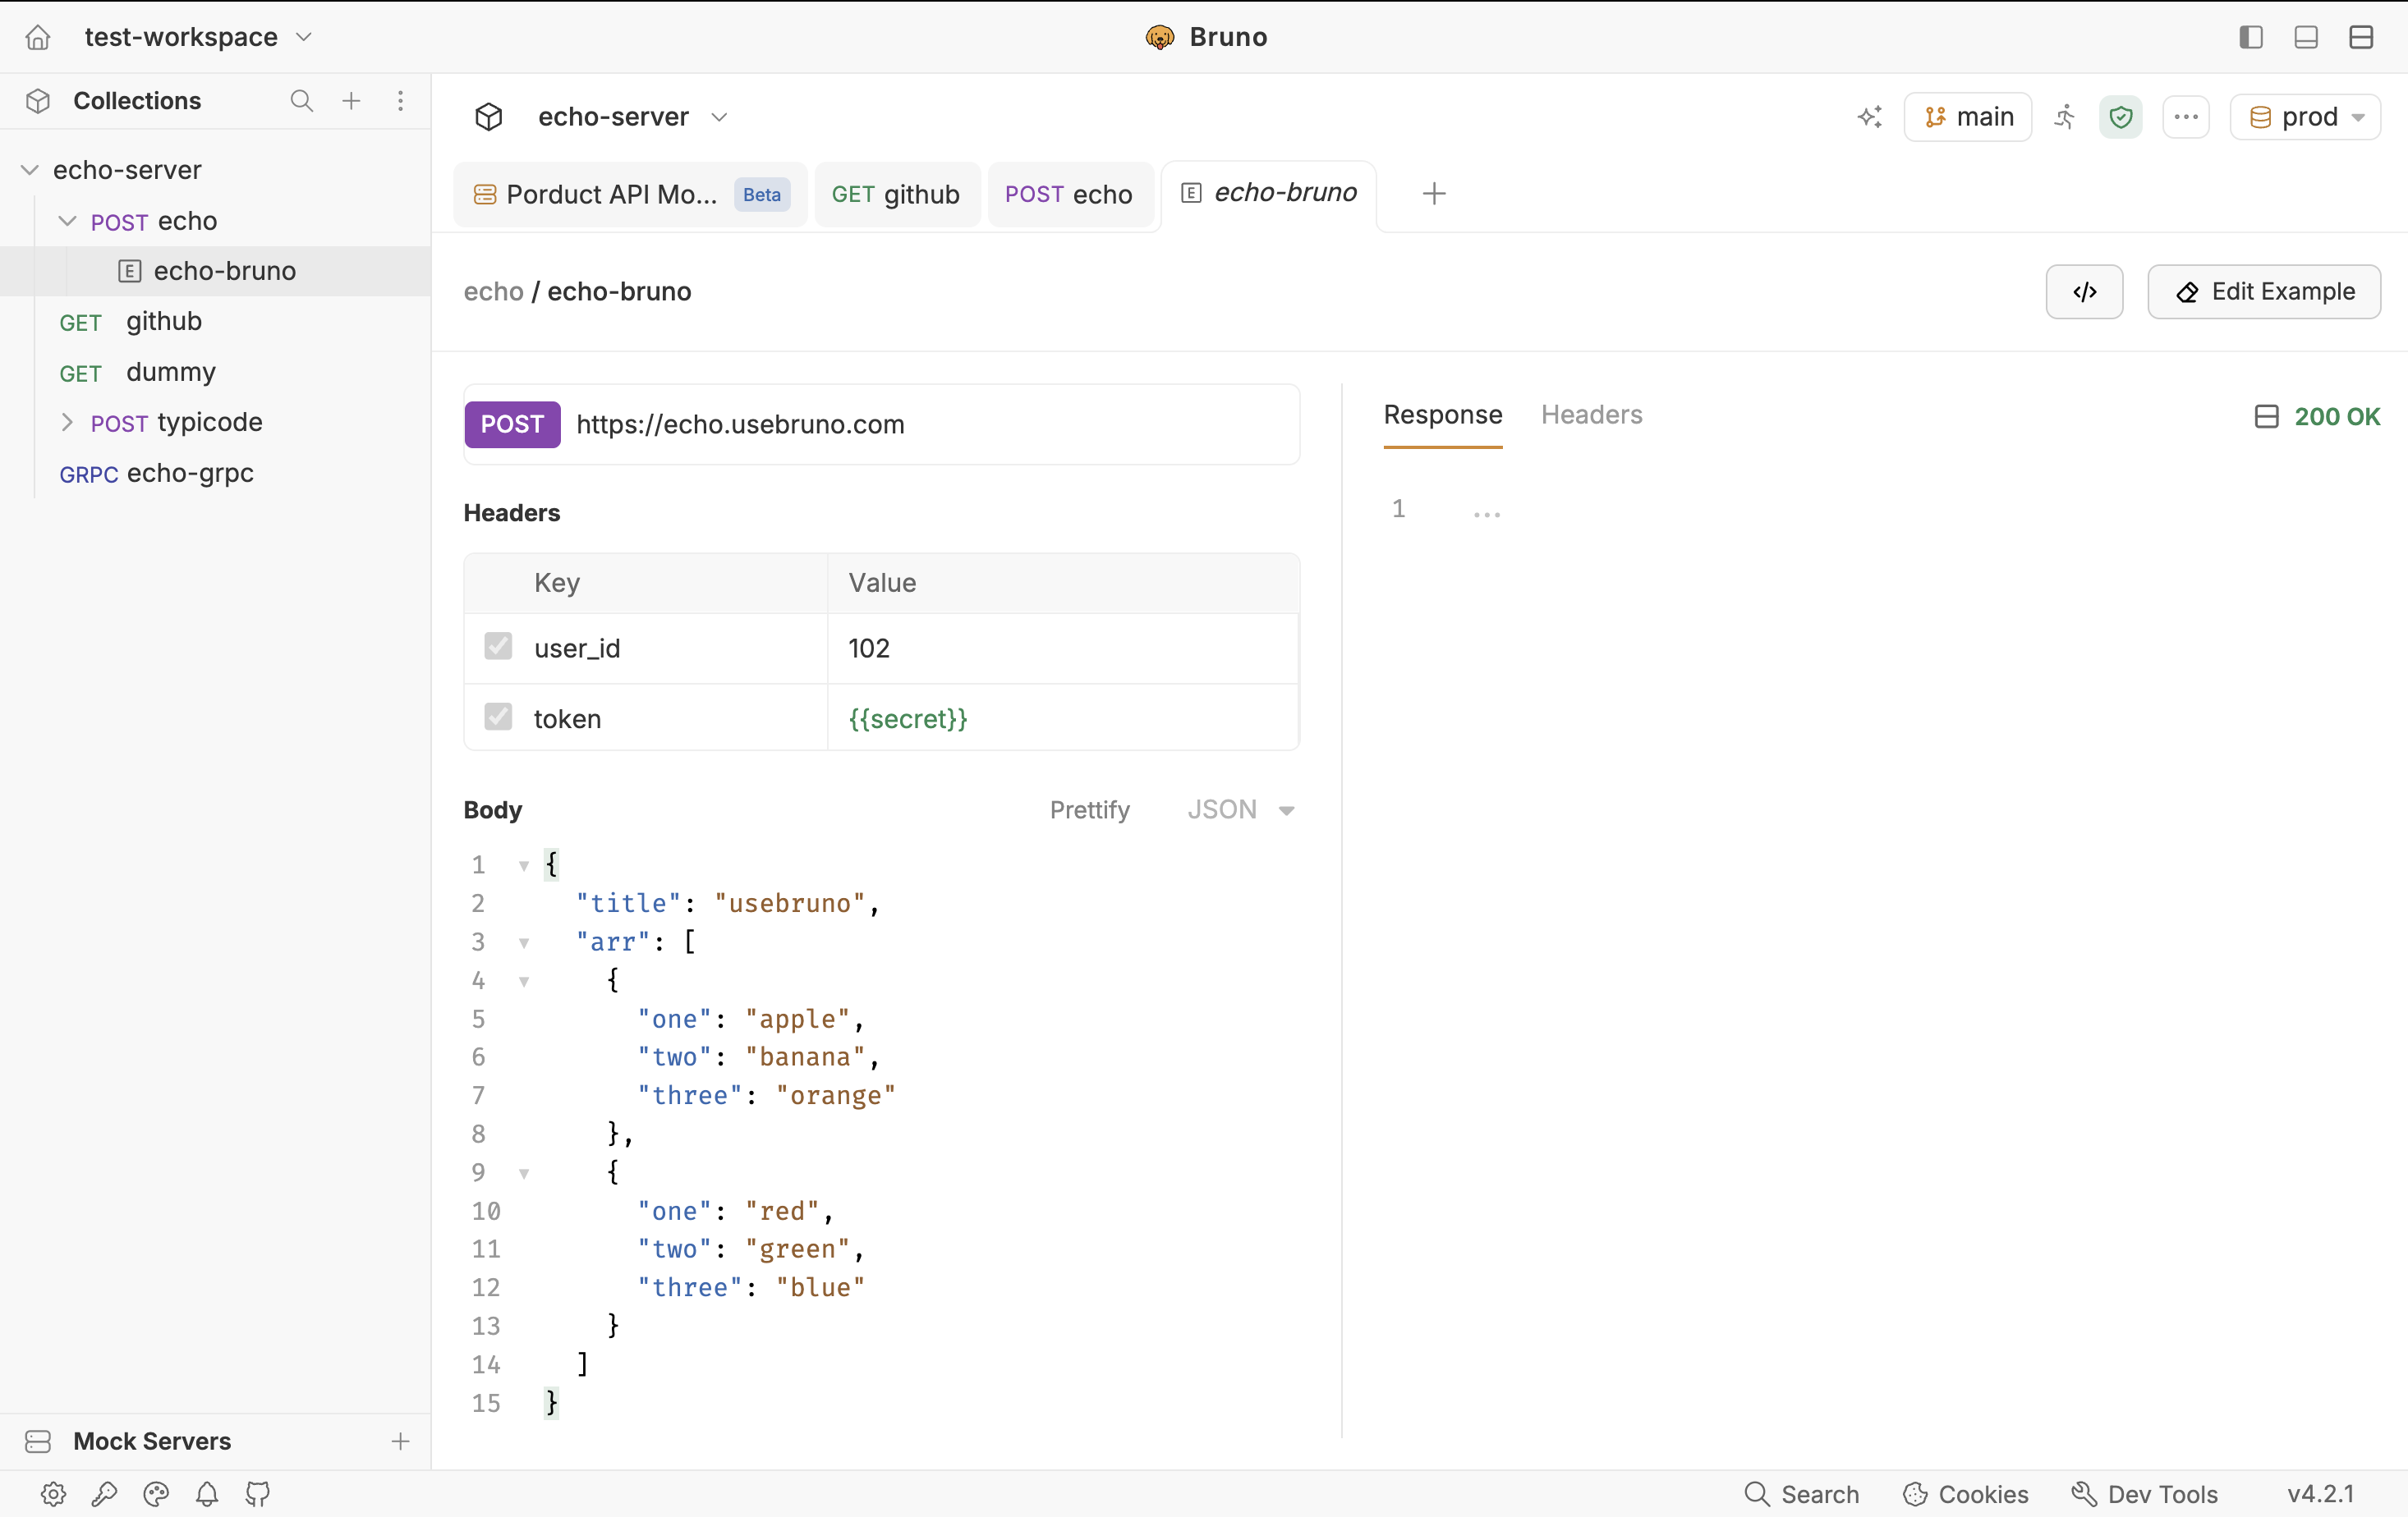Screen dimensions: 2408x1517
Task: Collapse the echo-server tree node
Action: pos(30,170)
